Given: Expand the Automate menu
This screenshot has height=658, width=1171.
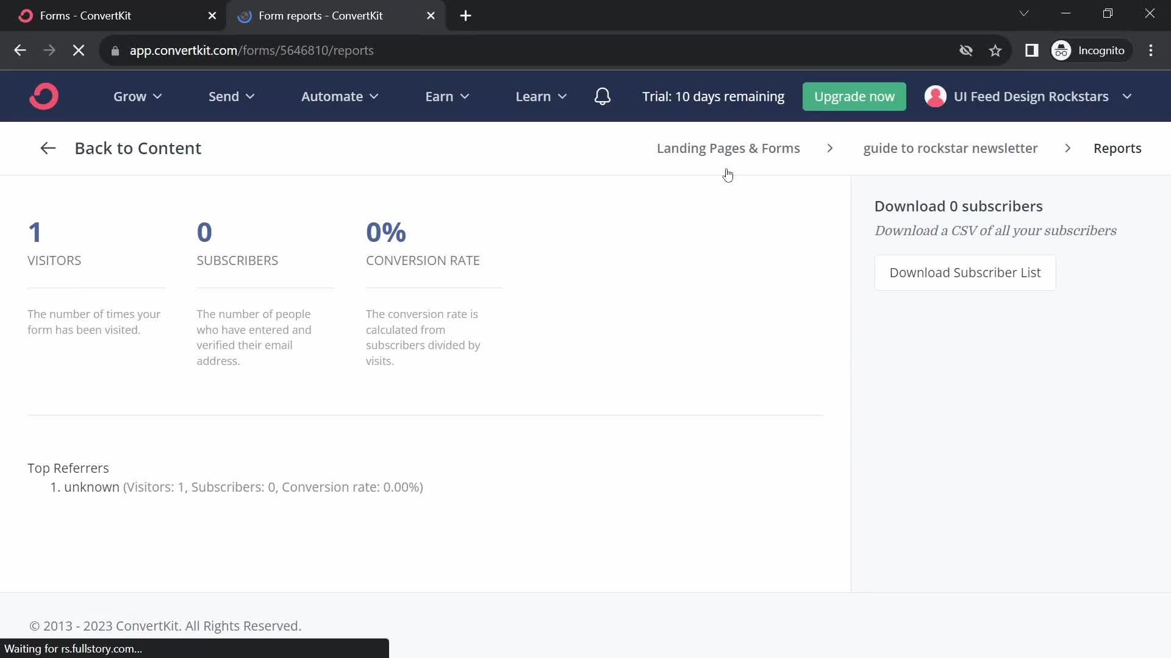Looking at the screenshot, I should point(340,96).
